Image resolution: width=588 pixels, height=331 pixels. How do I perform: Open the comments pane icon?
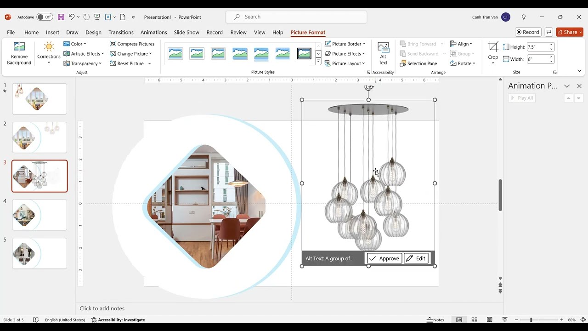(x=548, y=32)
